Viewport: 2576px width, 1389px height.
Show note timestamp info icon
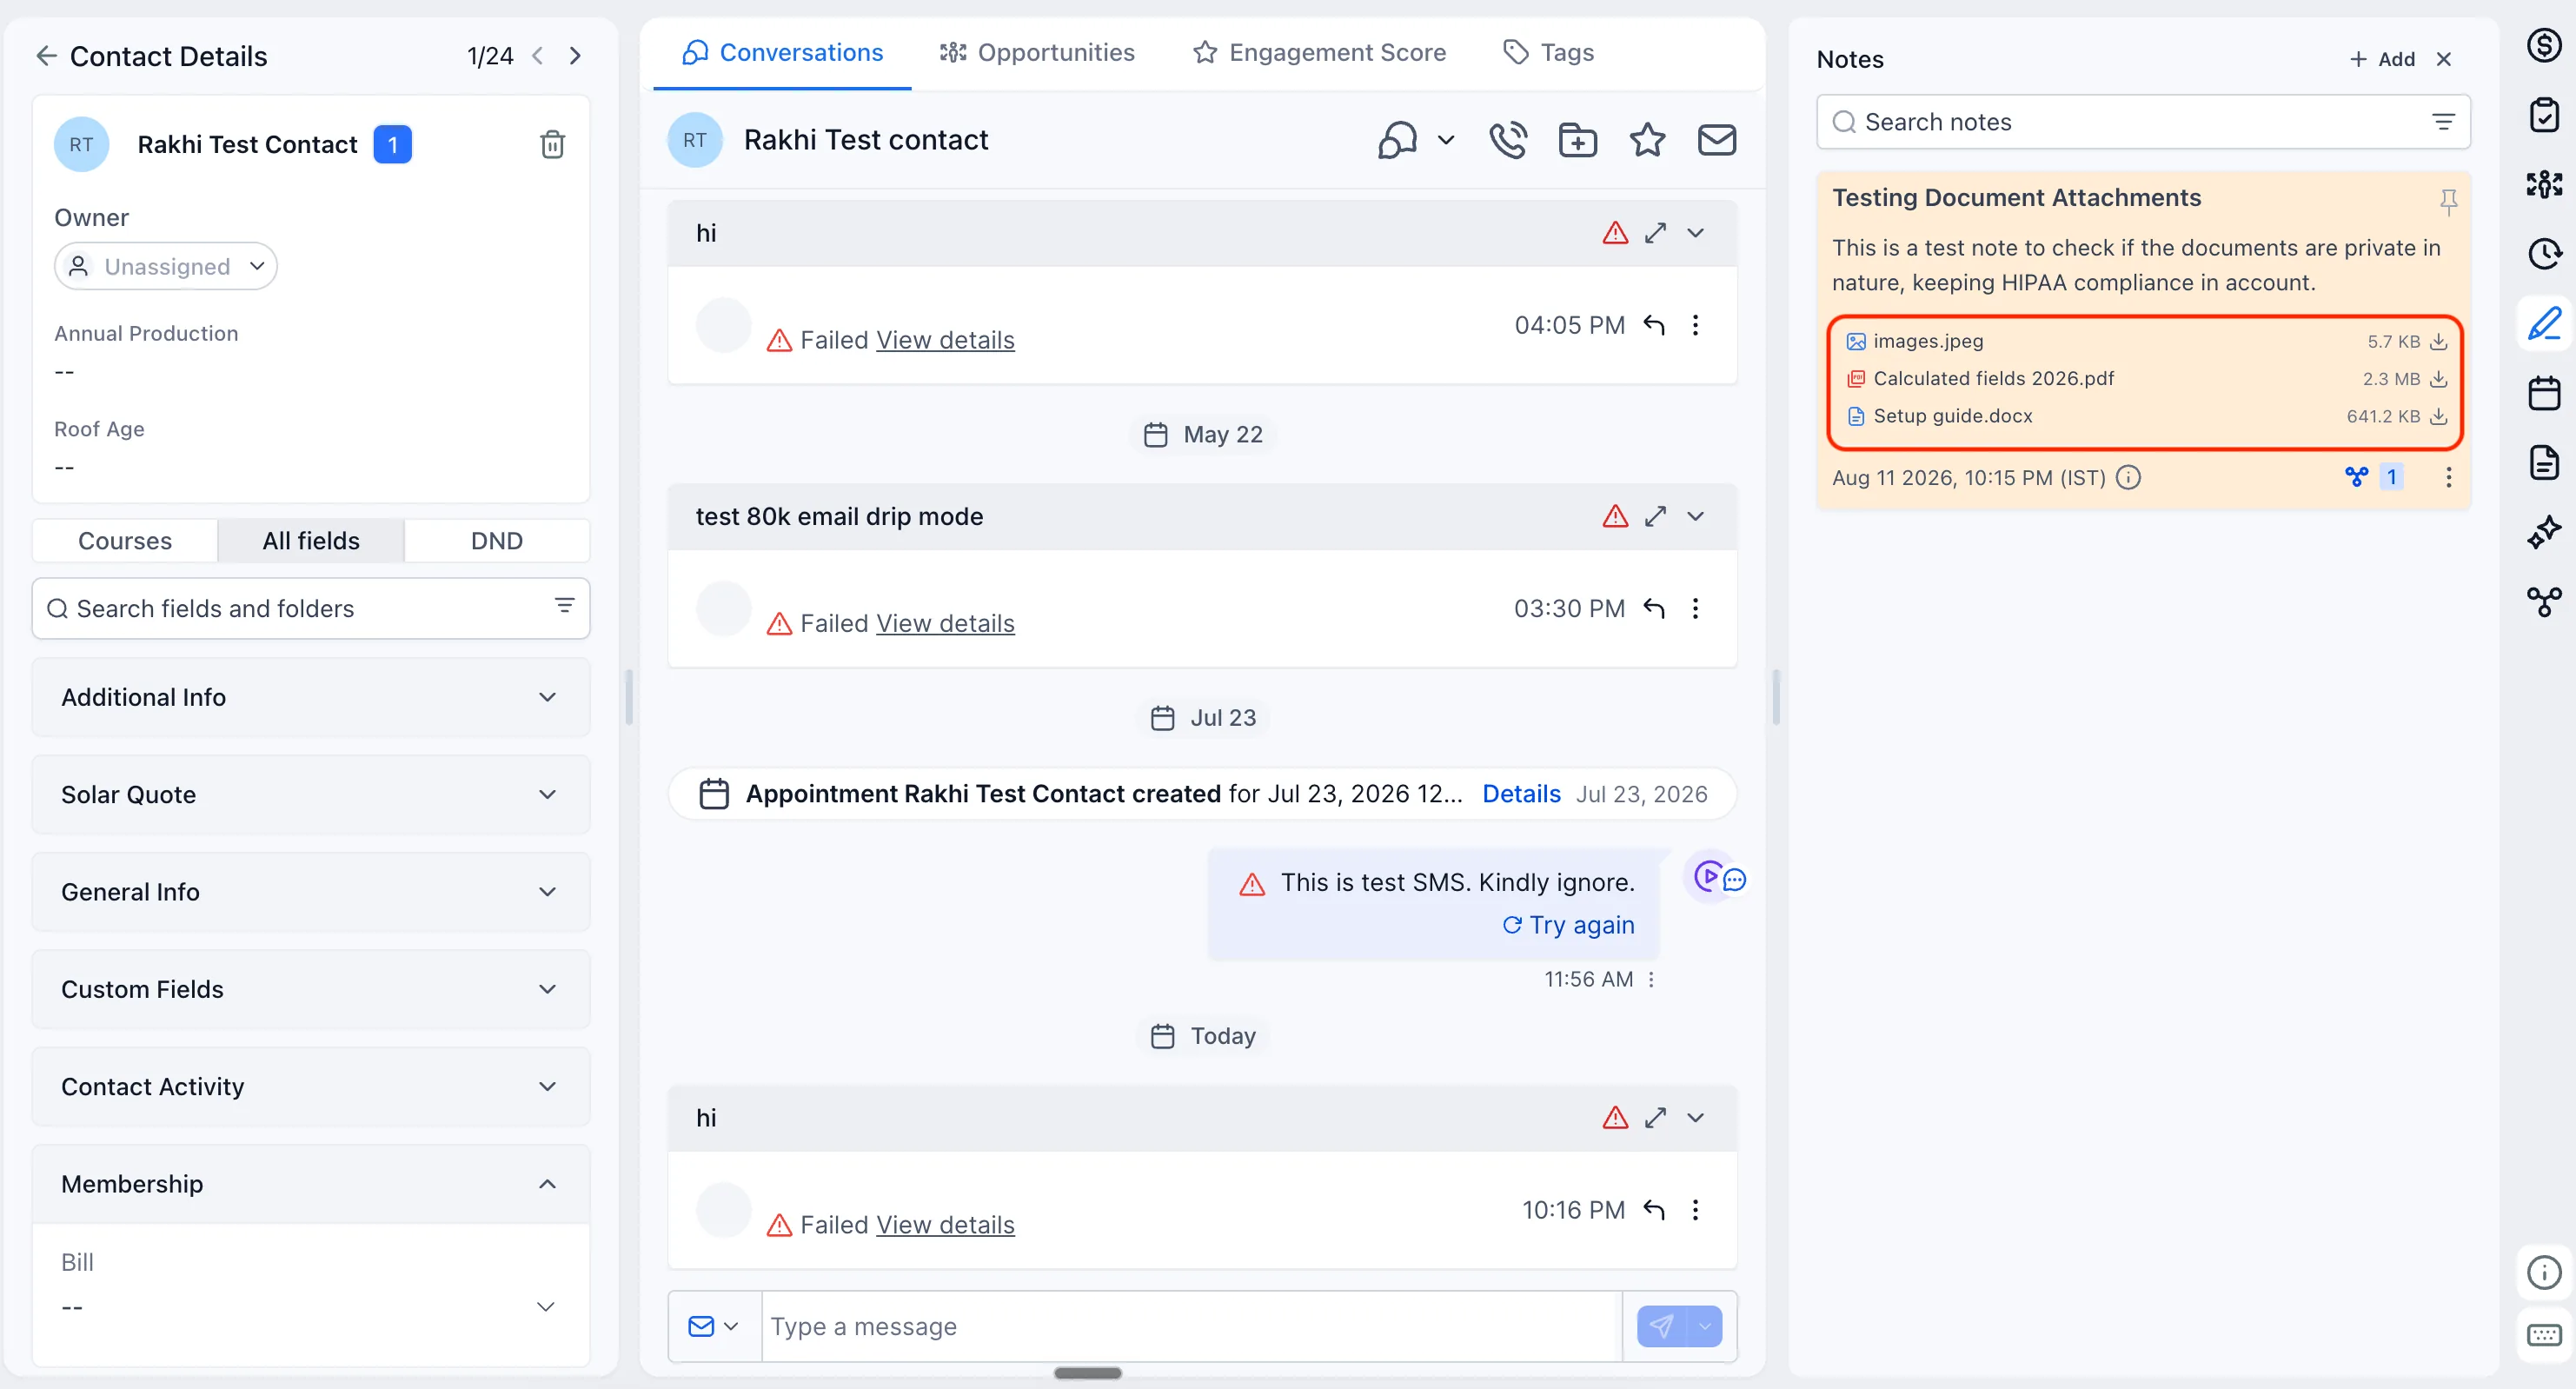2129,478
